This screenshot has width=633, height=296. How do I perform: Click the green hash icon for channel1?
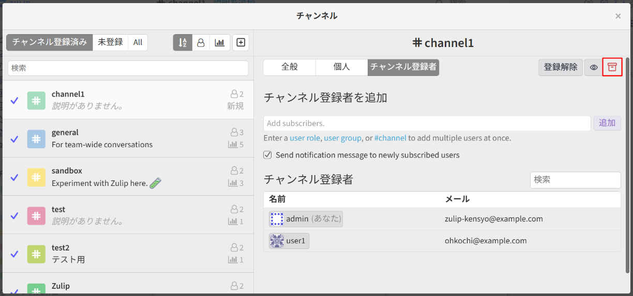click(36, 100)
